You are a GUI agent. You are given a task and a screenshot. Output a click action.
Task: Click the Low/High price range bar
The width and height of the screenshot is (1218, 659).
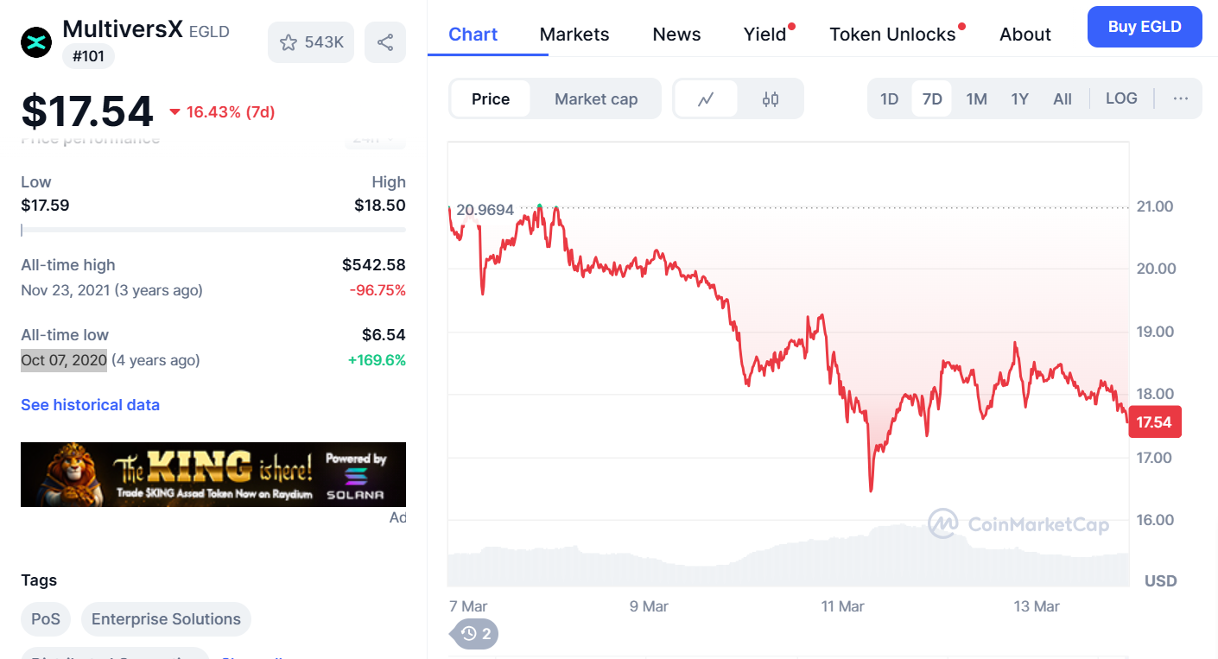coord(213,229)
